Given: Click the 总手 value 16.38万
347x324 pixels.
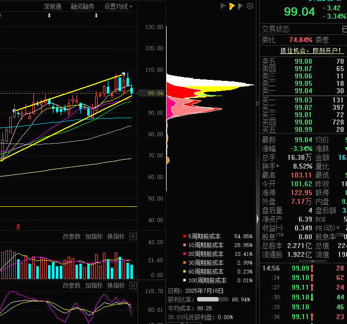Looking at the screenshot, I should (x=299, y=157).
